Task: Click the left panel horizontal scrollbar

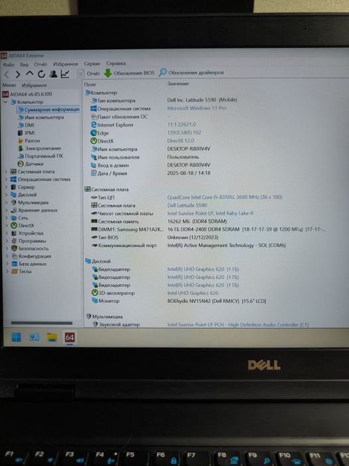Action: [x=41, y=323]
